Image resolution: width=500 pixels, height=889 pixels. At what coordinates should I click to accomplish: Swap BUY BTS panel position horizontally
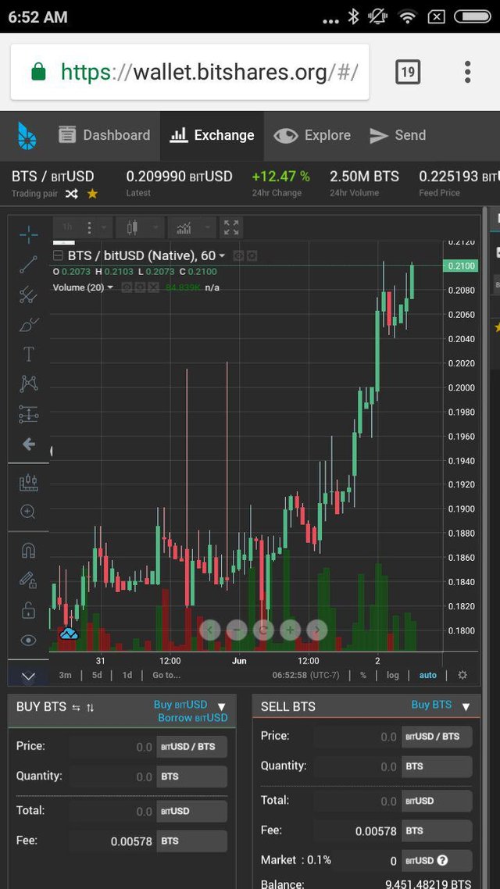(x=76, y=707)
